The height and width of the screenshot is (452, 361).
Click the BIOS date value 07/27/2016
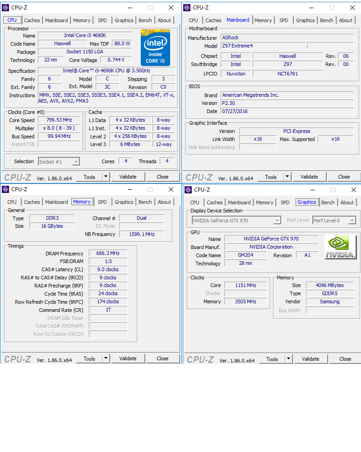(x=287, y=111)
